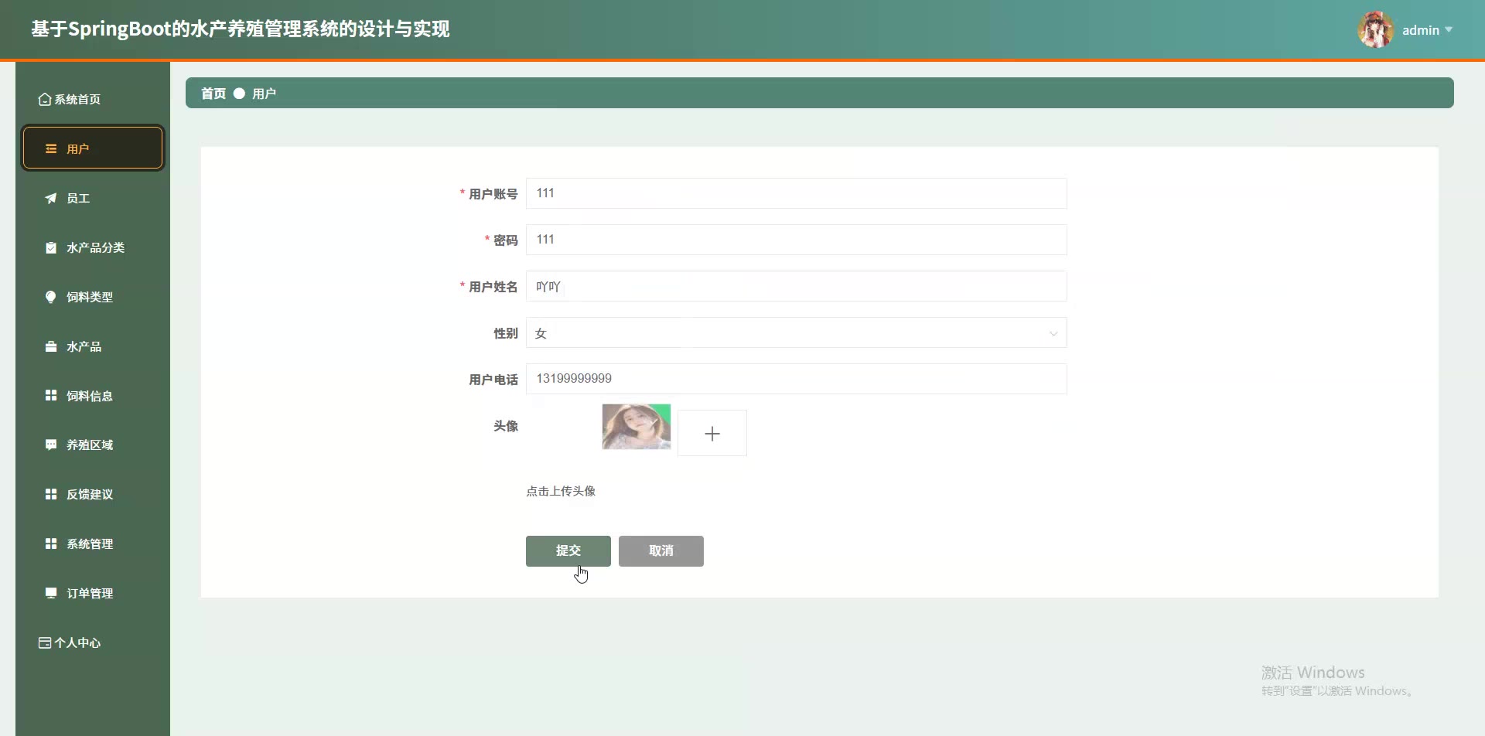The width and height of the screenshot is (1485, 736).
Task: Click the clipboard icon beside 水产品分类
Action: point(51,247)
